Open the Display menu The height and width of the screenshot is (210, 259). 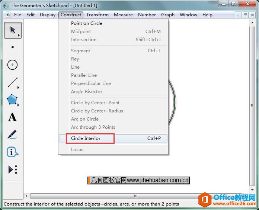coord(48,15)
